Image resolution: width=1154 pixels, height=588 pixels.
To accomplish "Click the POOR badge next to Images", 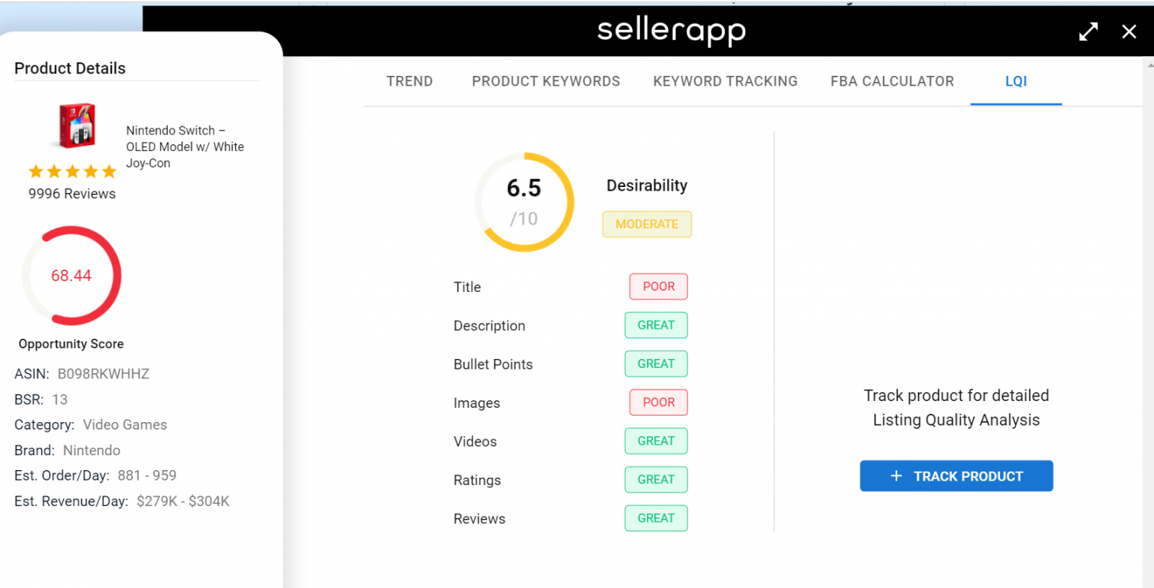I will point(658,402).
